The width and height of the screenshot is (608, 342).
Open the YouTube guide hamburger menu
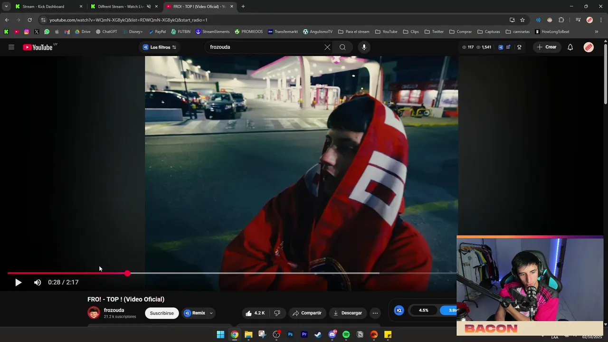pyautogui.click(x=11, y=47)
